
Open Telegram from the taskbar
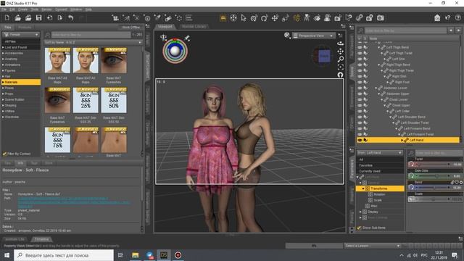pyautogui.click(x=150, y=255)
